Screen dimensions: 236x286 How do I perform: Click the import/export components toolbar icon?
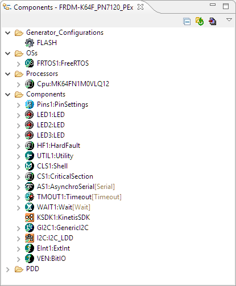click(212, 21)
